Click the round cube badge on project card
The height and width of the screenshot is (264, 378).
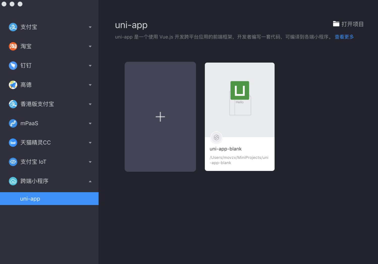pyautogui.click(x=216, y=137)
